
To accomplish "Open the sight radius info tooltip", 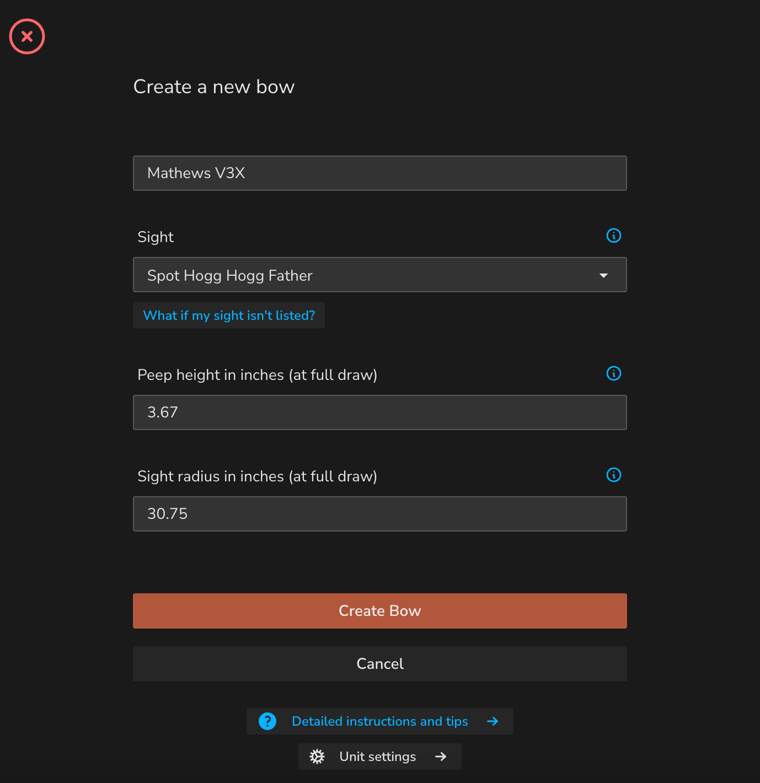I will (x=614, y=475).
